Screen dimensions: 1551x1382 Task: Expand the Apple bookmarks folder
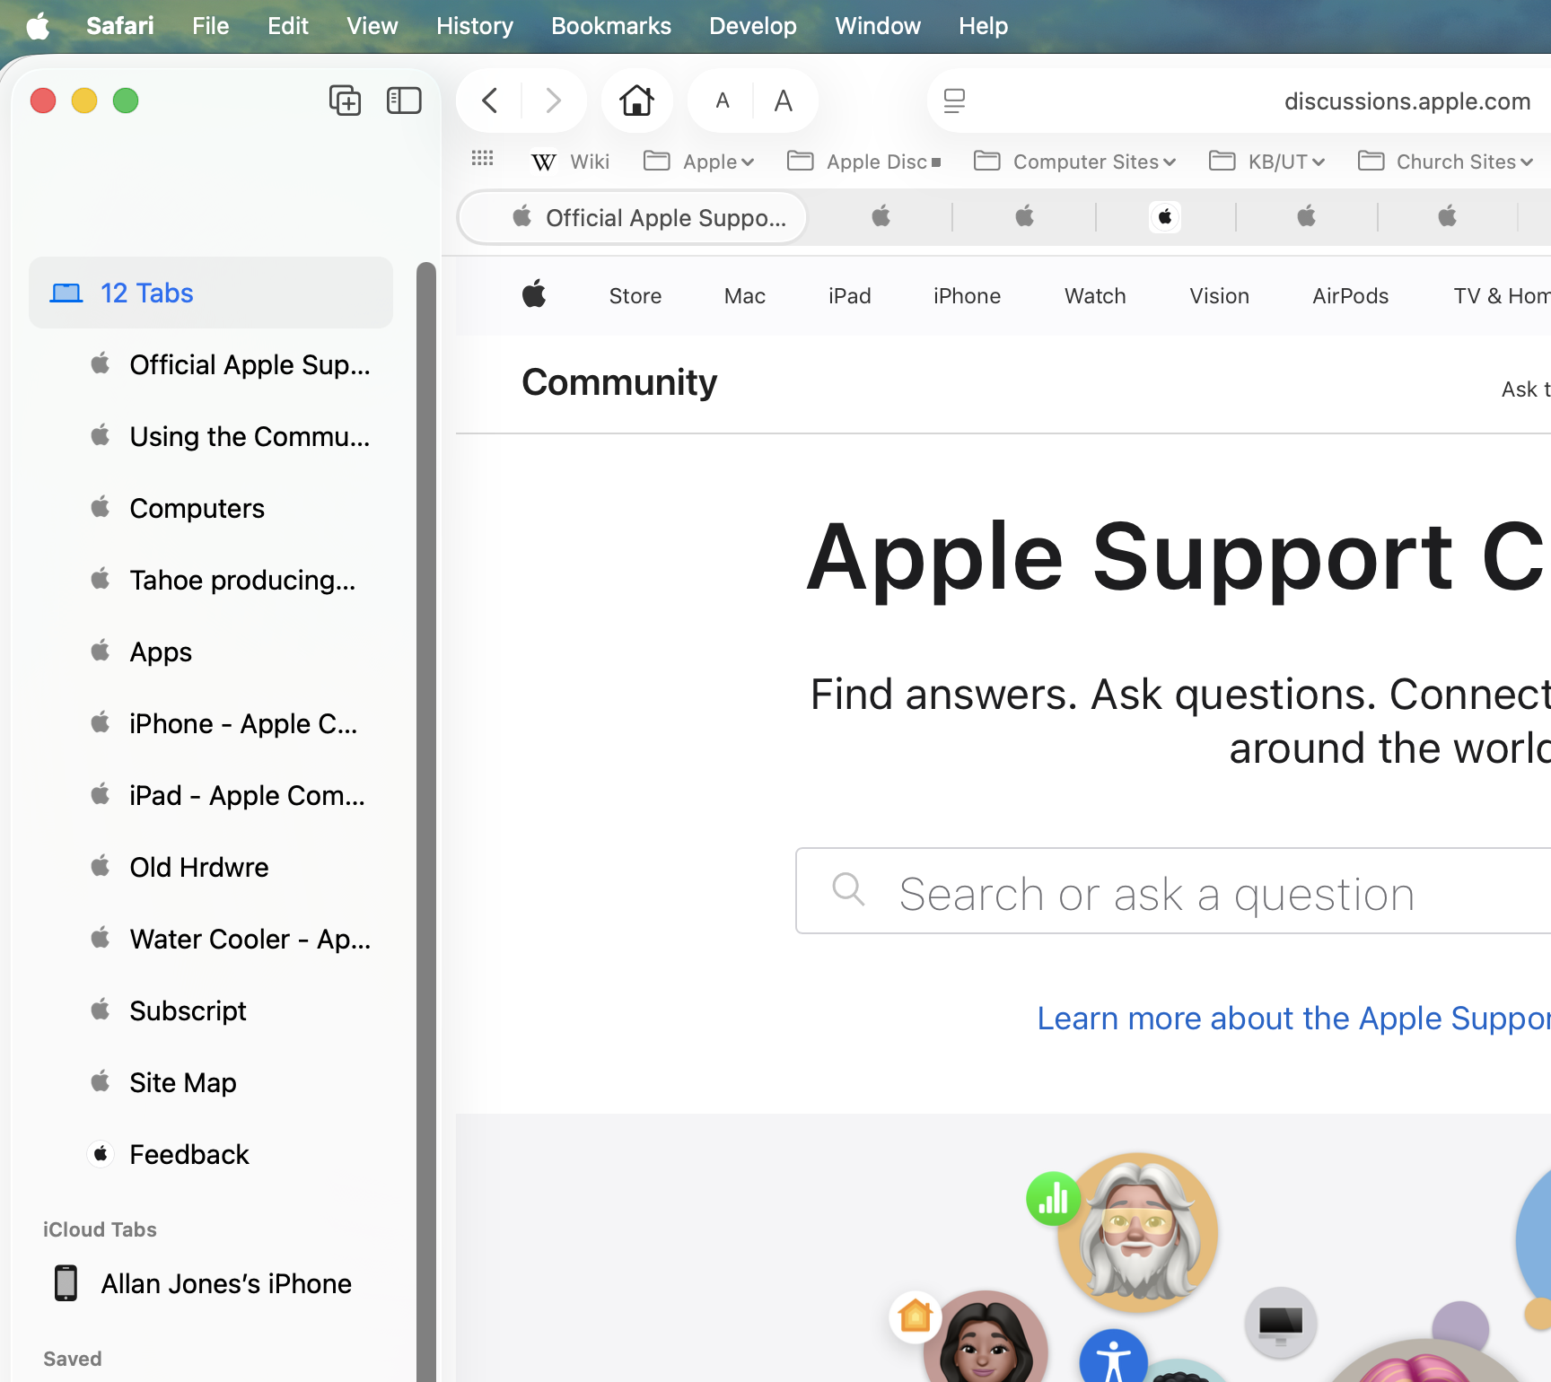pyautogui.click(x=699, y=162)
